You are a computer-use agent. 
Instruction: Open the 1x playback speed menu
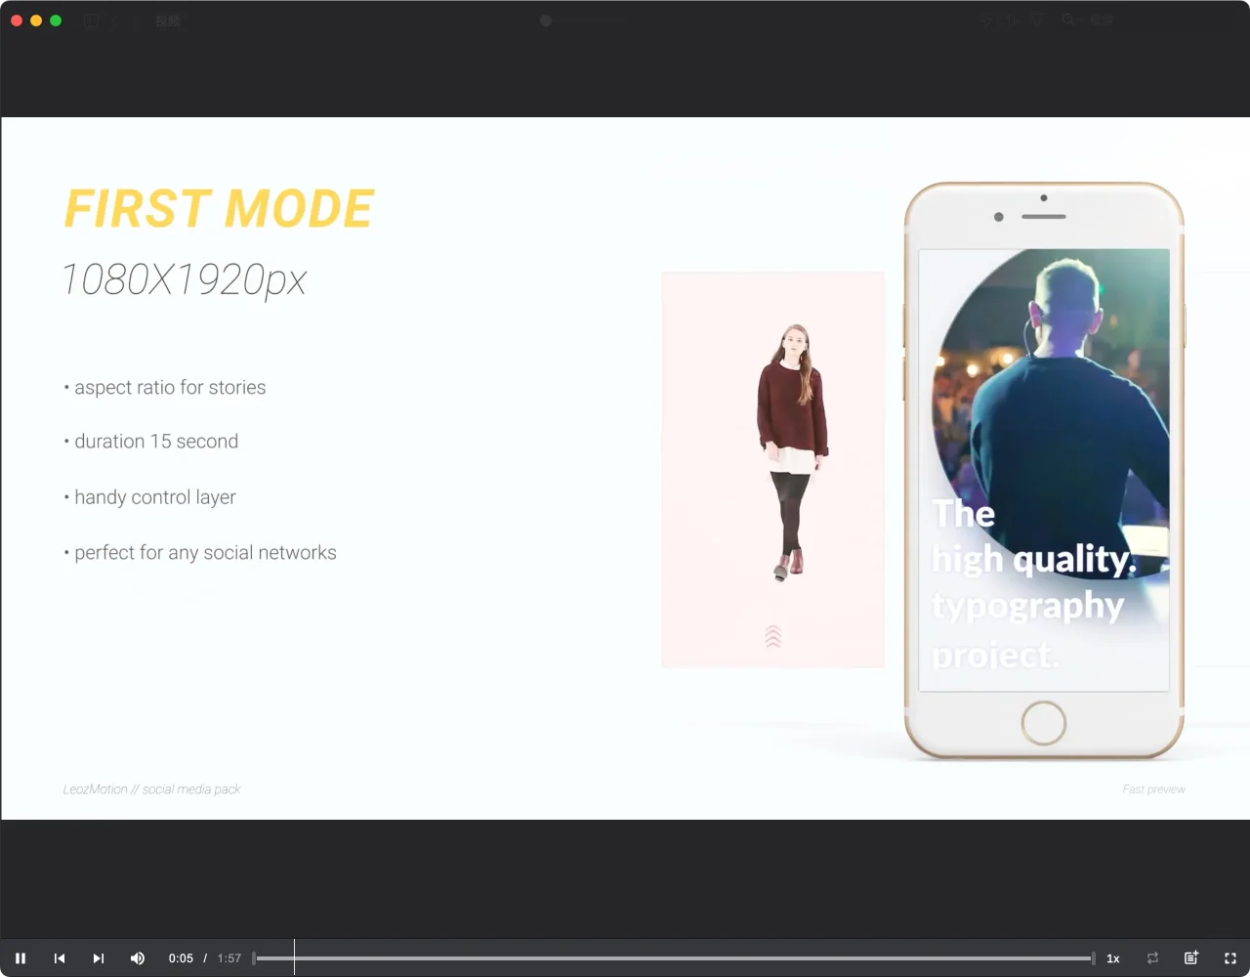click(1113, 958)
